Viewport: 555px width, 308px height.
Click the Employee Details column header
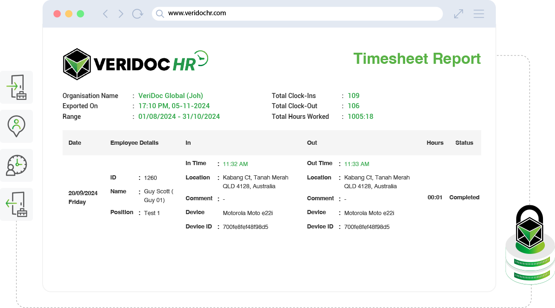134,143
